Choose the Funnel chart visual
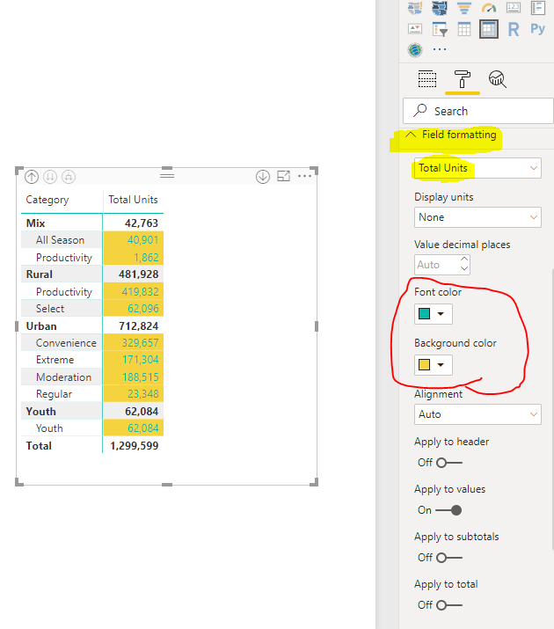The height and width of the screenshot is (629, 554). pos(464,7)
